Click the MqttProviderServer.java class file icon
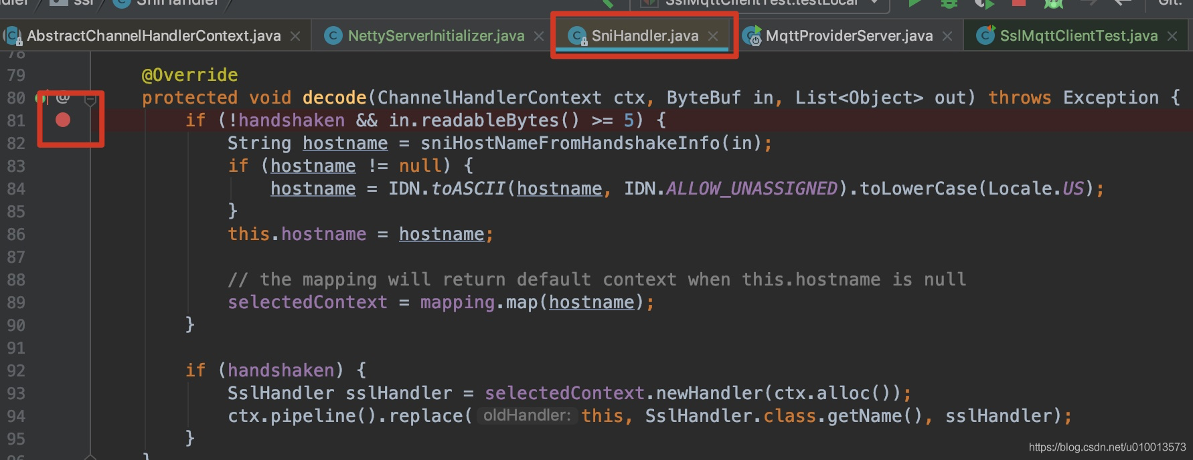The height and width of the screenshot is (460, 1193). 752,36
